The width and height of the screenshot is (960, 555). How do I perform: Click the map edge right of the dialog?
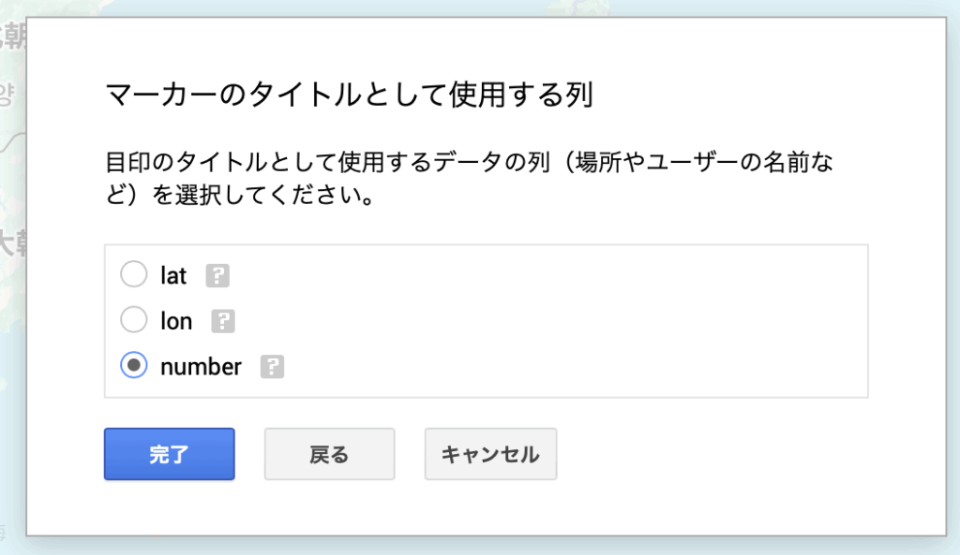point(953,281)
